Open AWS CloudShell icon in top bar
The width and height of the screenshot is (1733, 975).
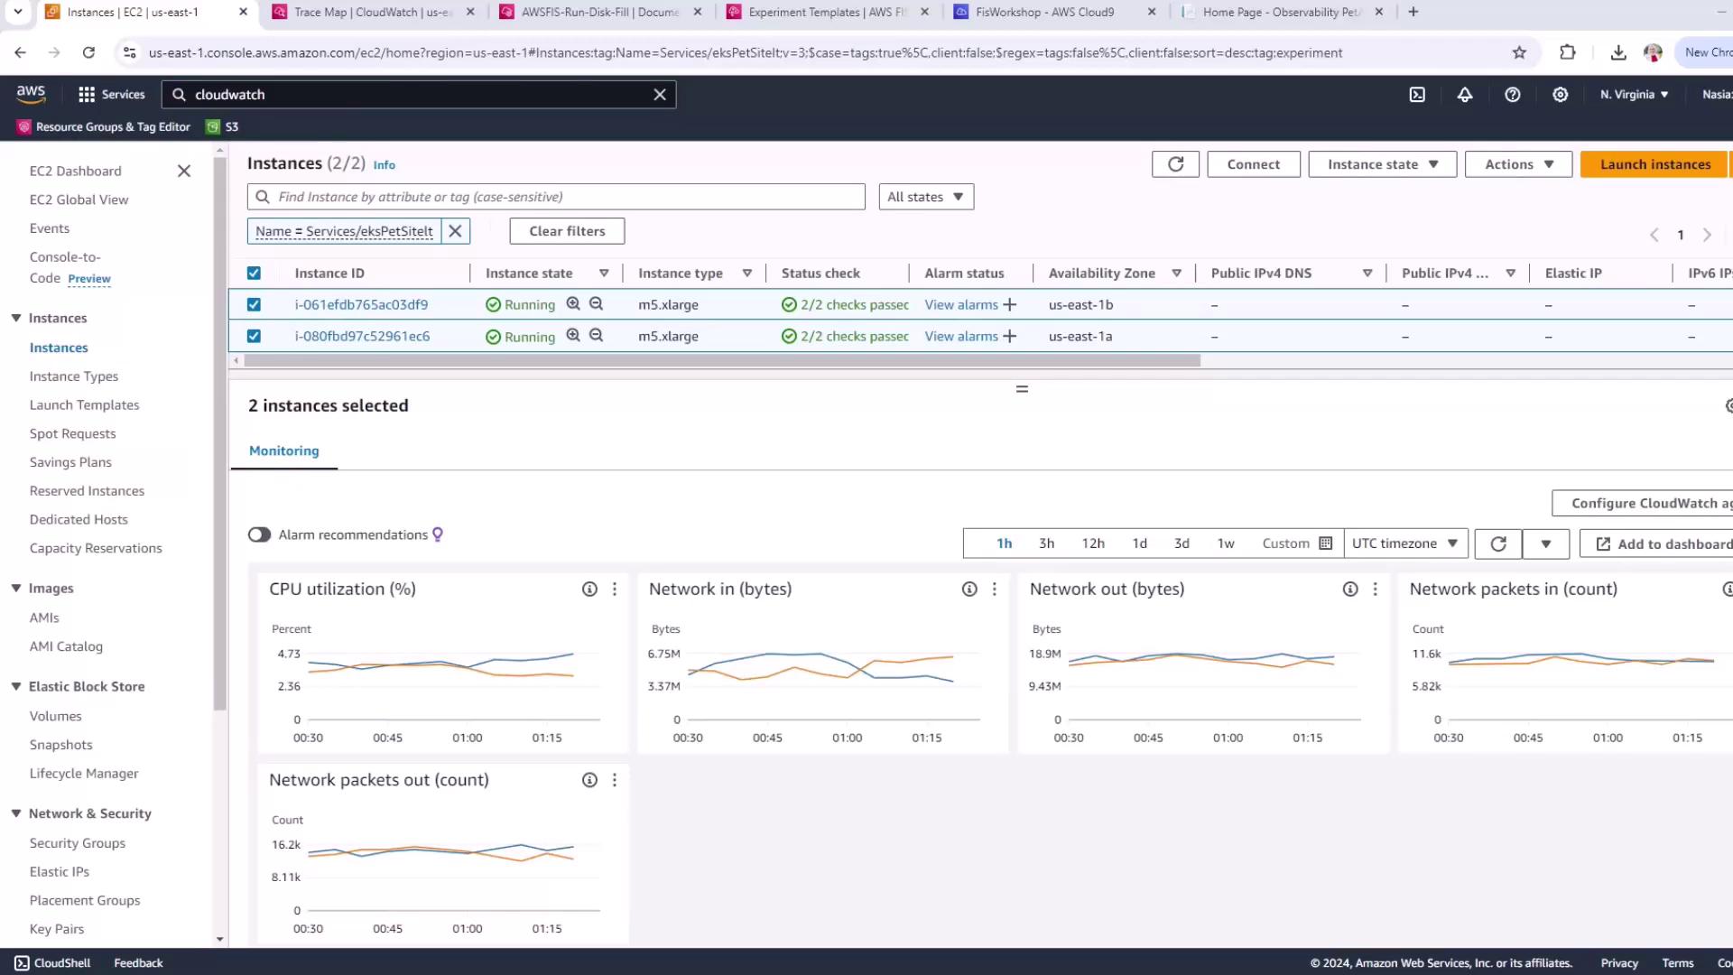tap(1417, 95)
